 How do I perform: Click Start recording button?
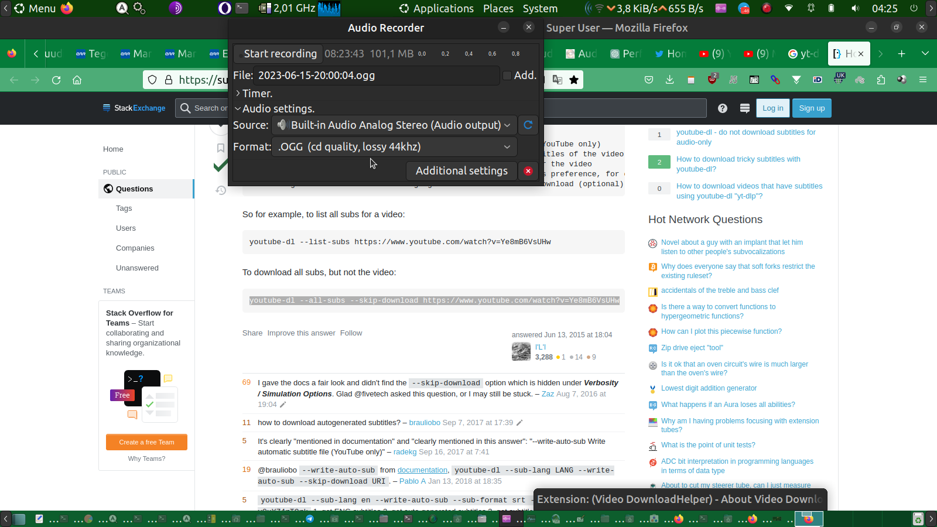(279, 54)
